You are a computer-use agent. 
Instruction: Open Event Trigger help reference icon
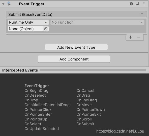pyautogui.click(x=131, y=4)
